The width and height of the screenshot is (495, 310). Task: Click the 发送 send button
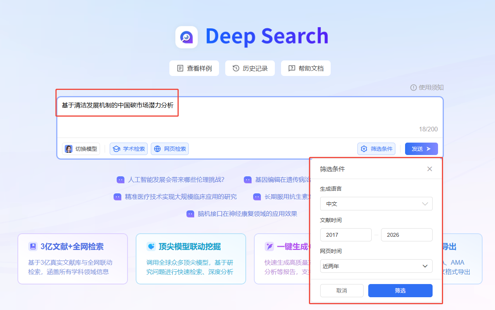tap(421, 149)
